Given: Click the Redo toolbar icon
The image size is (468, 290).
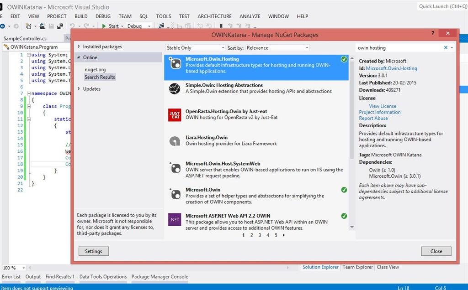Looking at the screenshot, I should [x=86, y=26].
